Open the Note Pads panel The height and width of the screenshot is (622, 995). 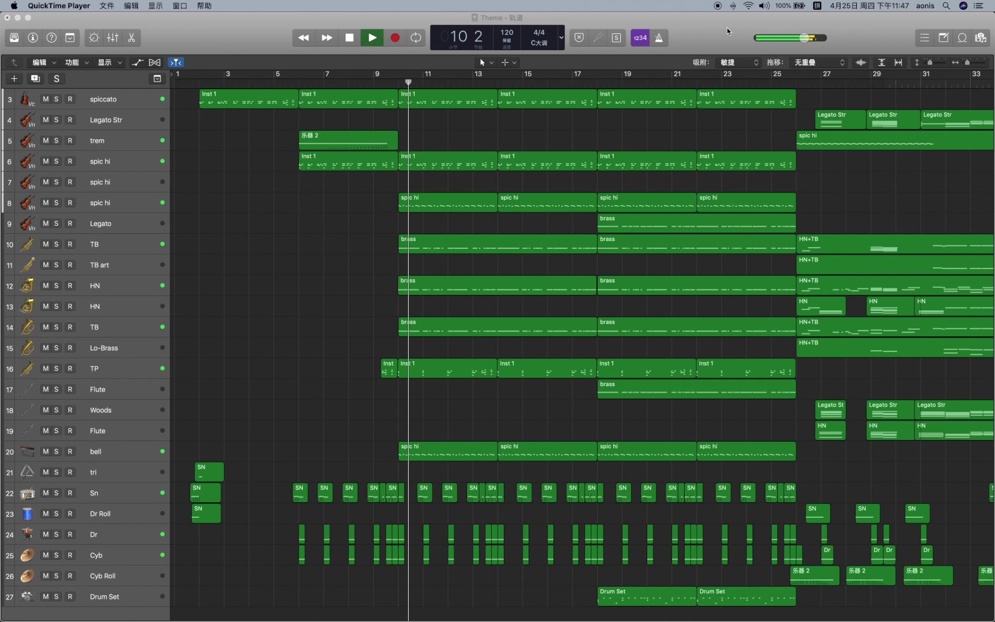click(x=943, y=37)
